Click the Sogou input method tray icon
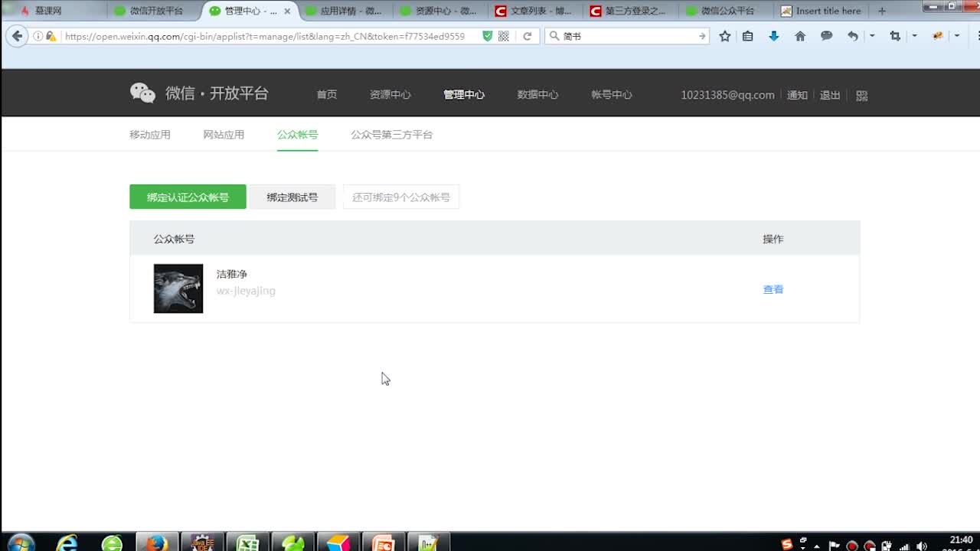The height and width of the screenshot is (551, 980). click(786, 545)
